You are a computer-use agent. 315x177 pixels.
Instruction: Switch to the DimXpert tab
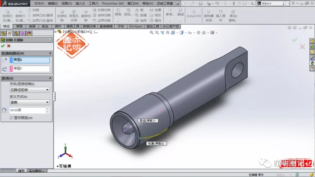pyautogui.click(x=136, y=26)
